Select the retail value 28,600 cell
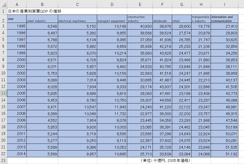The image size is (244, 164). click(x=182, y=26)
